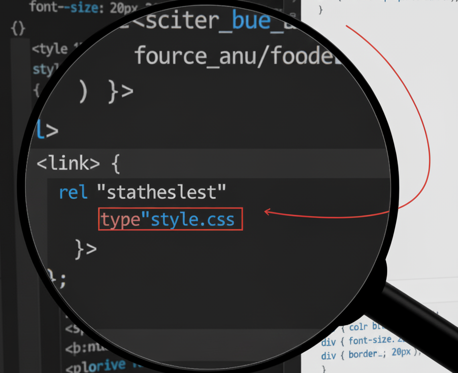The height and width of the screenshot is (373, 458).
Task: Click the curly braces {} icon in left gutter
Action: coord(18,29)
